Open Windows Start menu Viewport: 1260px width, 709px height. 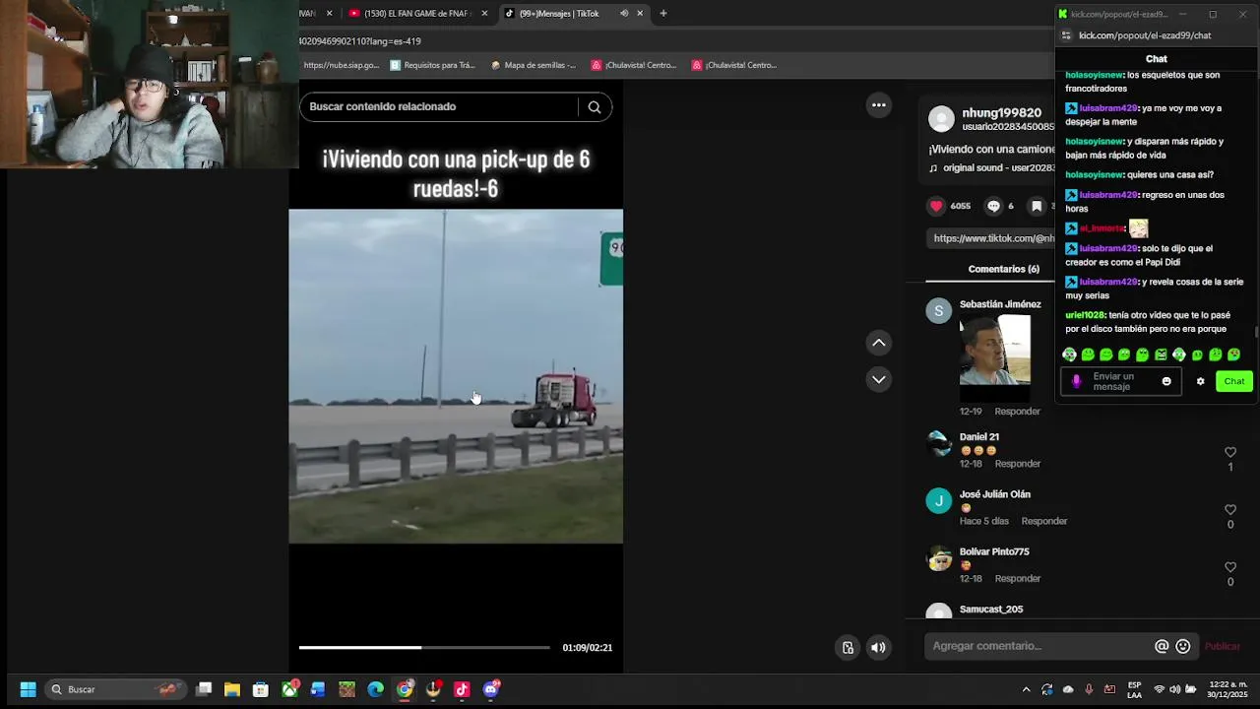tap(28, 689)
